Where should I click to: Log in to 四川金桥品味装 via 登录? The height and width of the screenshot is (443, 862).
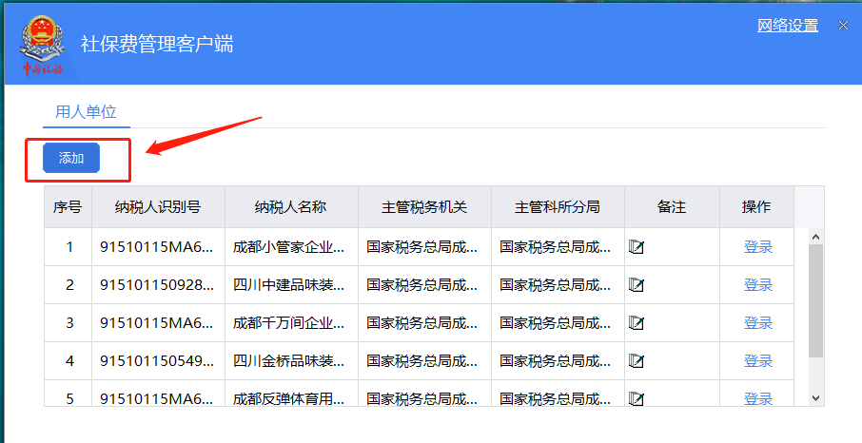coord(758,360)
